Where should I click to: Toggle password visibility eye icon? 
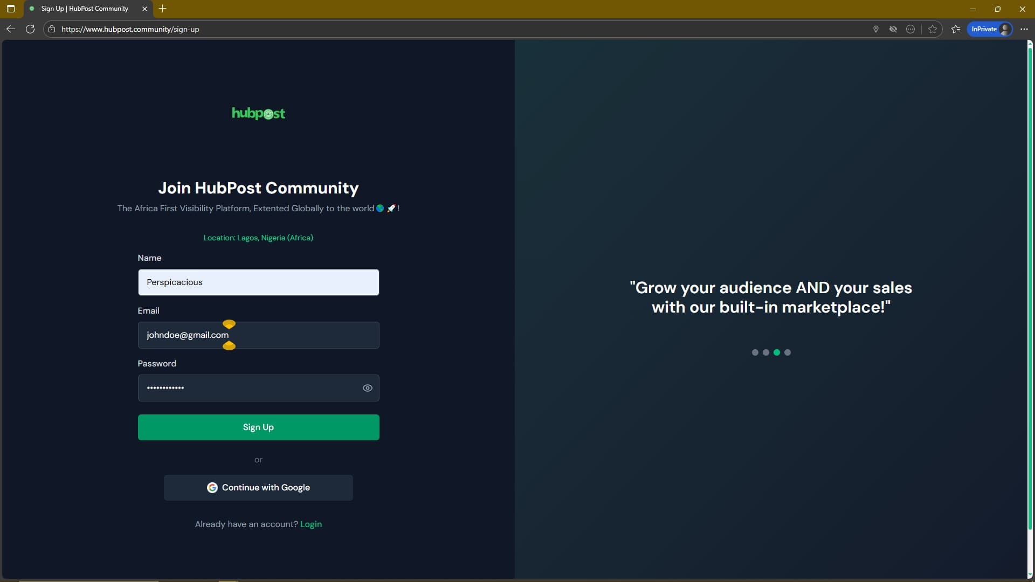coord(368,388)
